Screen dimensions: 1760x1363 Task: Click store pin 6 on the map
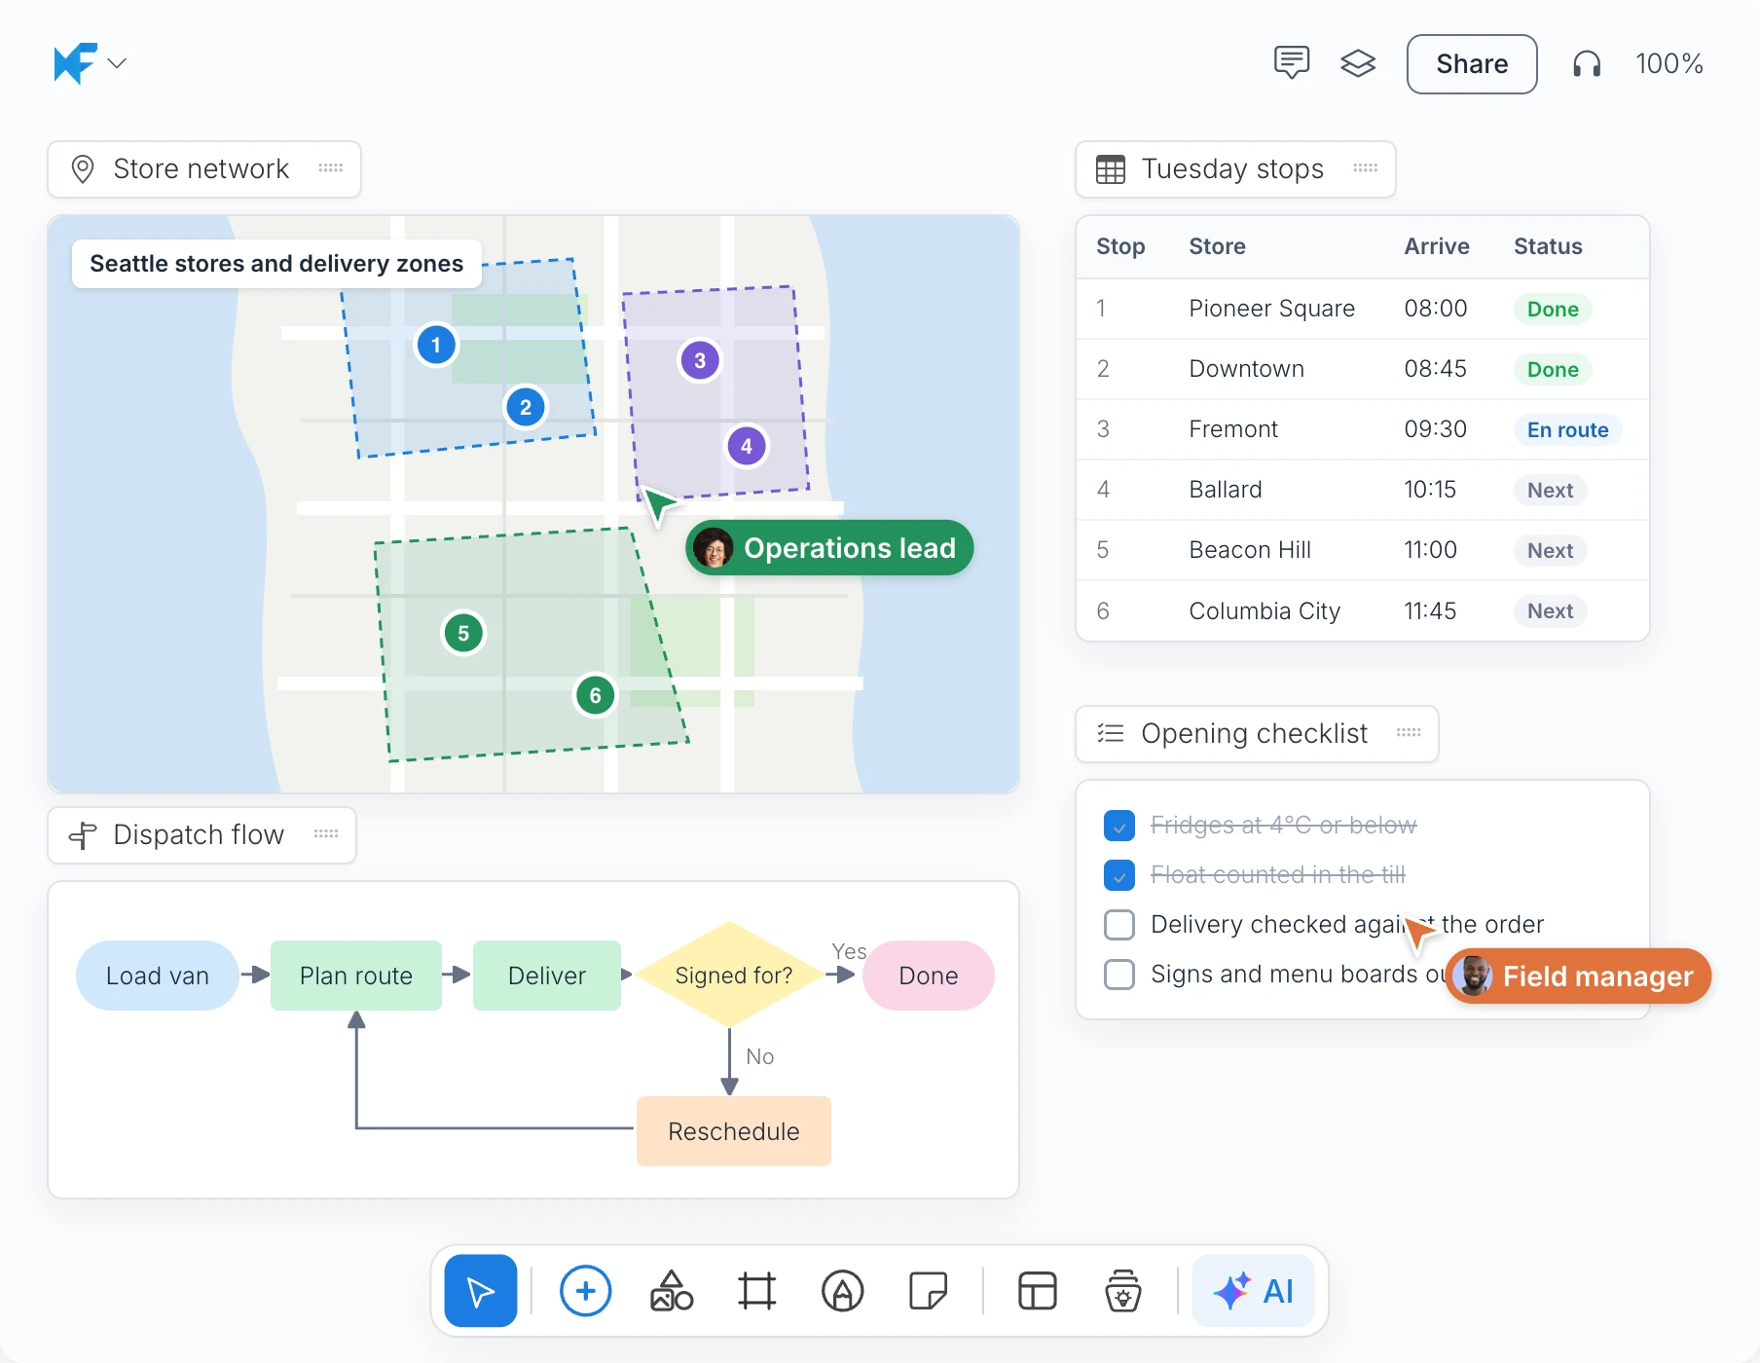(596, 695)
